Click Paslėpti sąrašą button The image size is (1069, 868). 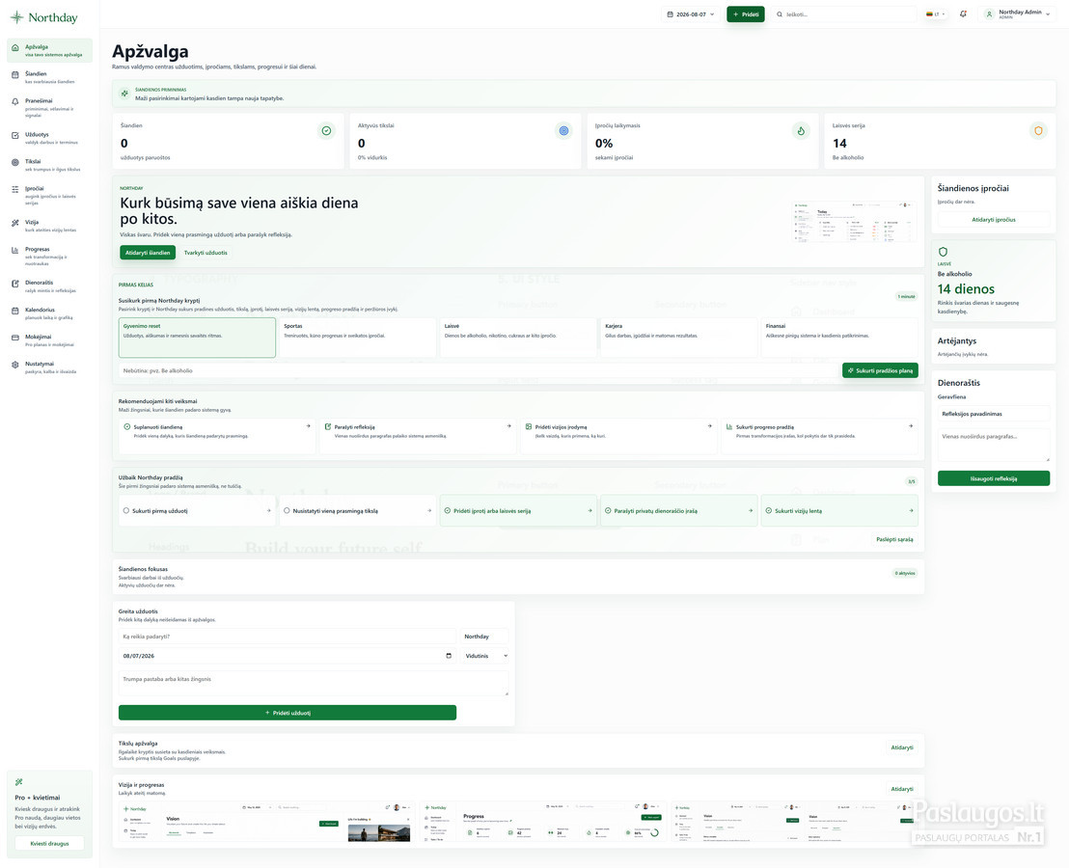point(894,539)
